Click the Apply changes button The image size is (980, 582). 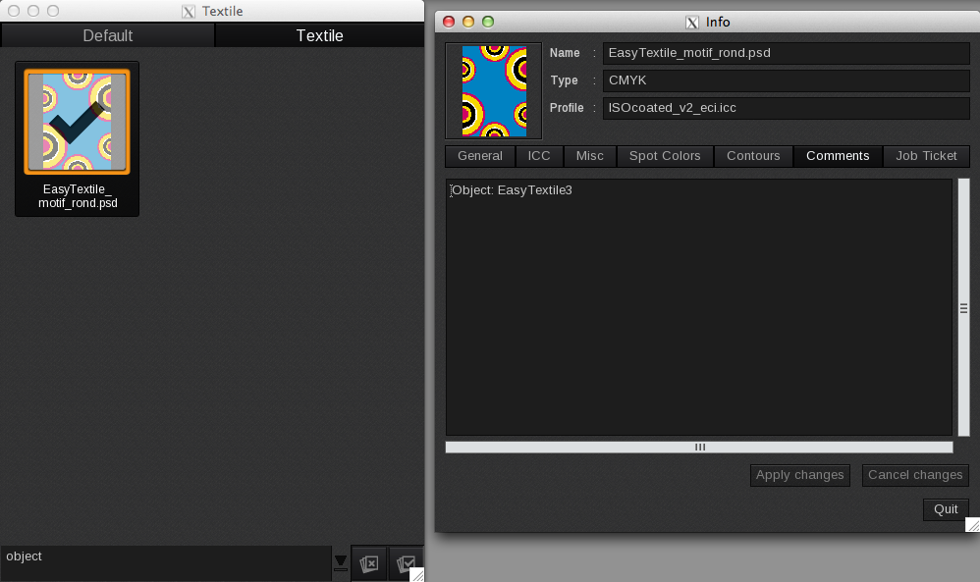[x=799, y=475]
